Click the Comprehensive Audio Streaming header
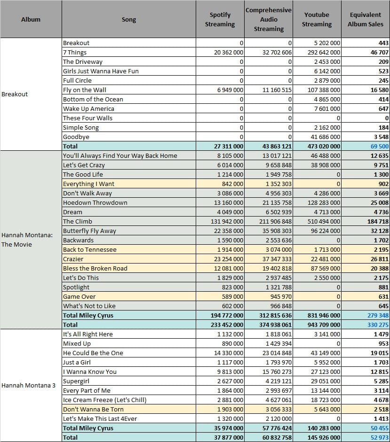This screenshot has height=442, width=390. point(269,19)
